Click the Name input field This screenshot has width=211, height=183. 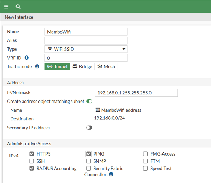point(86,32)
